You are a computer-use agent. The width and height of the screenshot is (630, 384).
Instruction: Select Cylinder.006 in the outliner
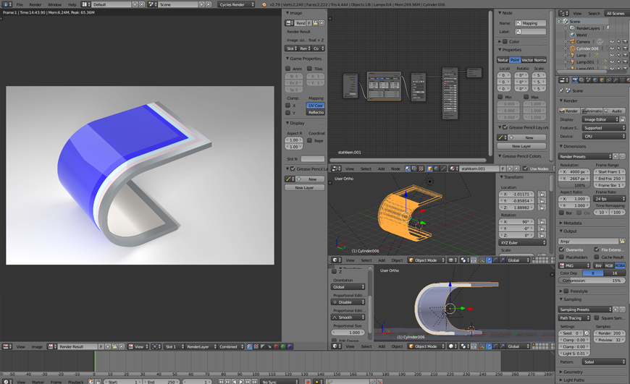click(x=587, y=48)
